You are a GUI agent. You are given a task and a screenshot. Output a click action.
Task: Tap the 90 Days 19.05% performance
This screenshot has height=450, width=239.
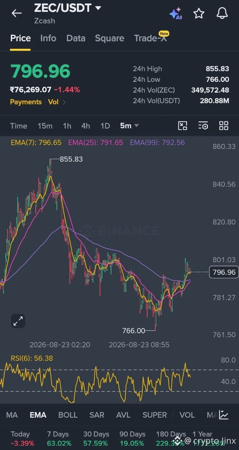click(x=132, y=439)
